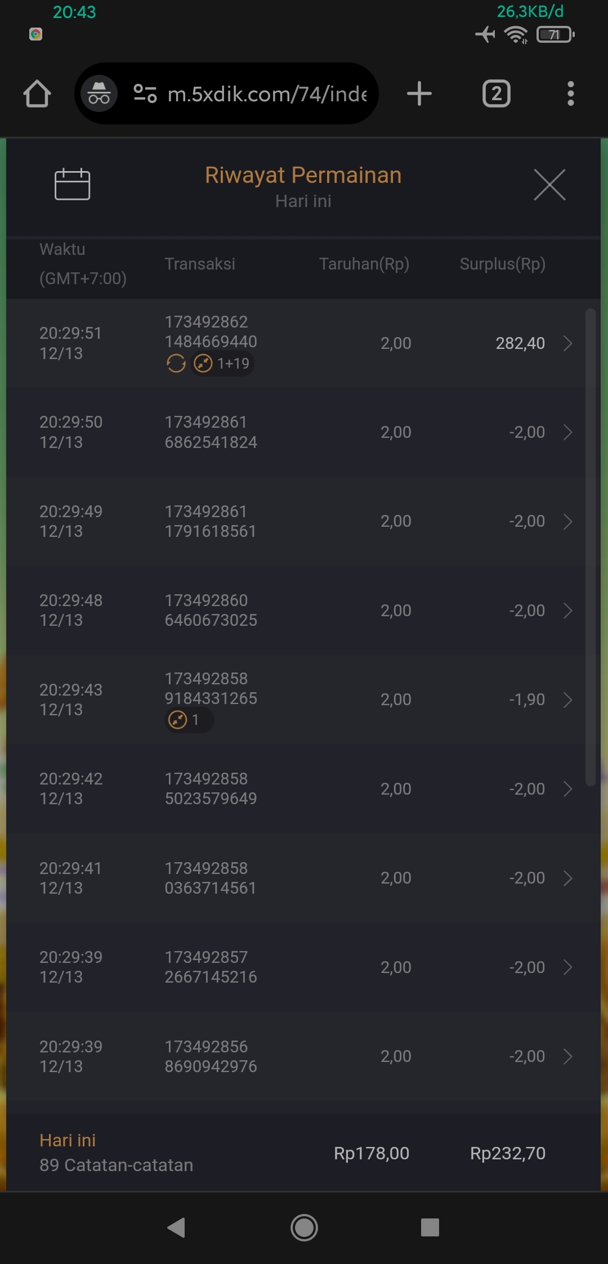Expand the 20:29:50 transaction details

coord(568,432)
